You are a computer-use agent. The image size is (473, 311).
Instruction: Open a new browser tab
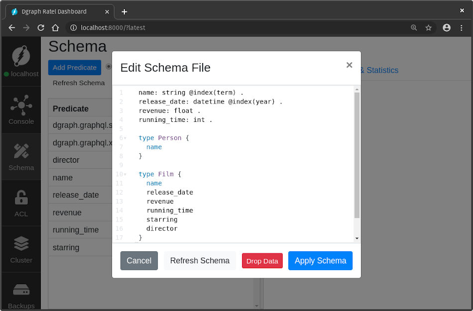pyautogui.click(x=124, y=11)
